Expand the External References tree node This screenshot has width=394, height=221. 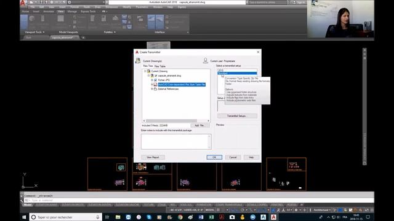(x=152, y=89)
